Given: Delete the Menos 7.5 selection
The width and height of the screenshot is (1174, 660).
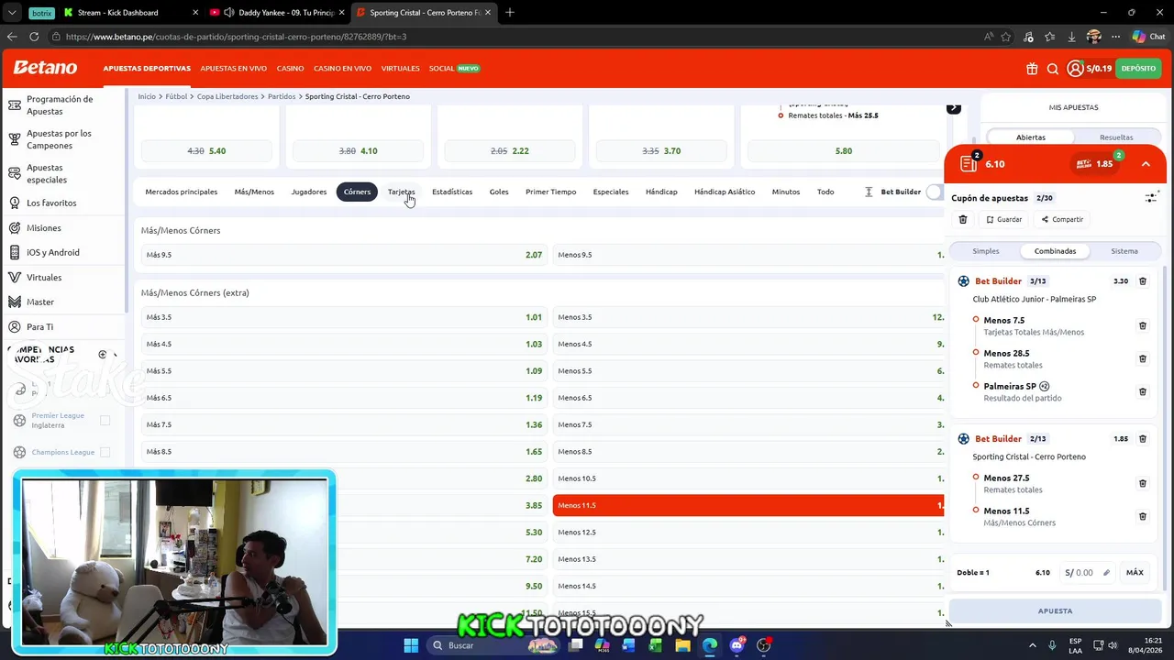Looking at the screenshot, I should (1143, 325).
